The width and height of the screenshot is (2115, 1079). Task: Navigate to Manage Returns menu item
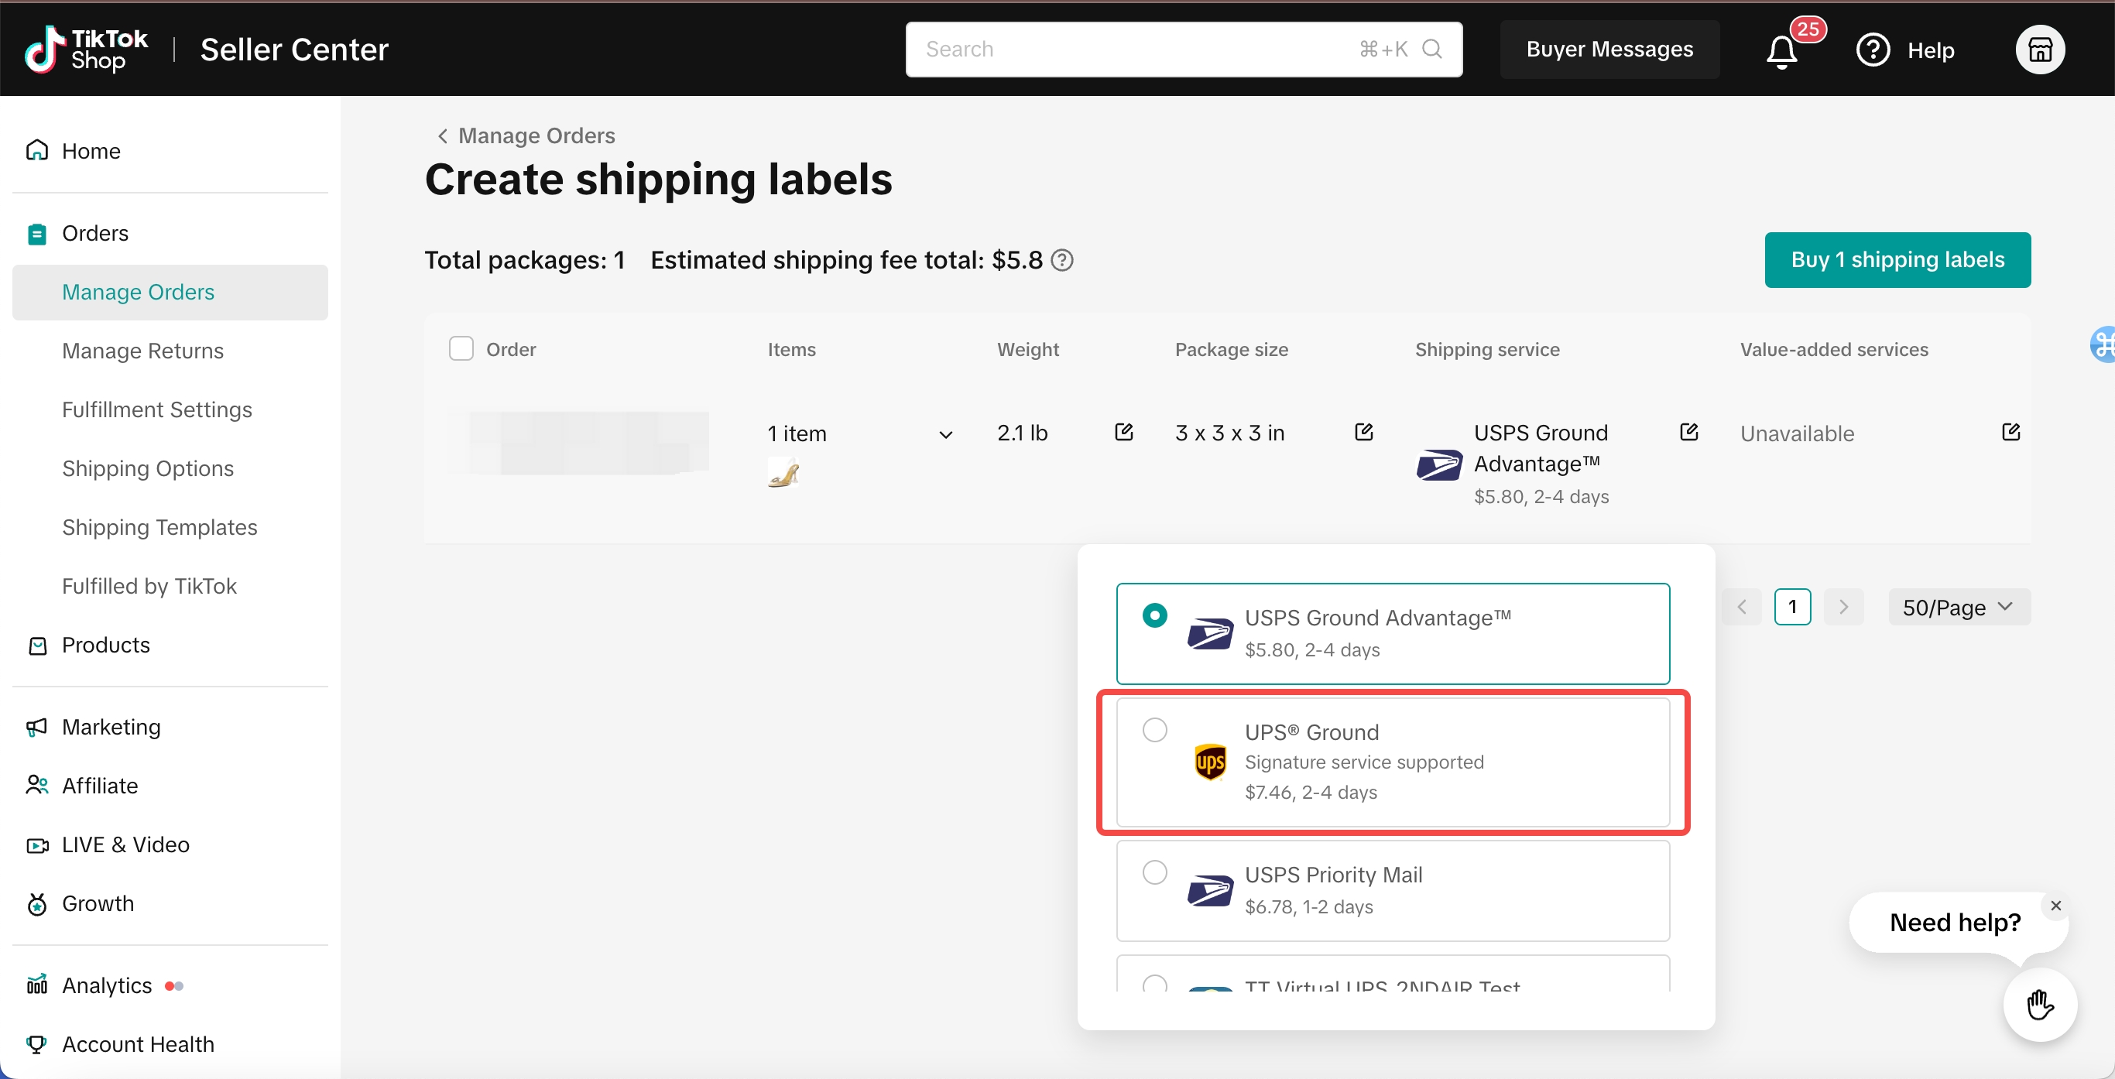click(143, 351)
